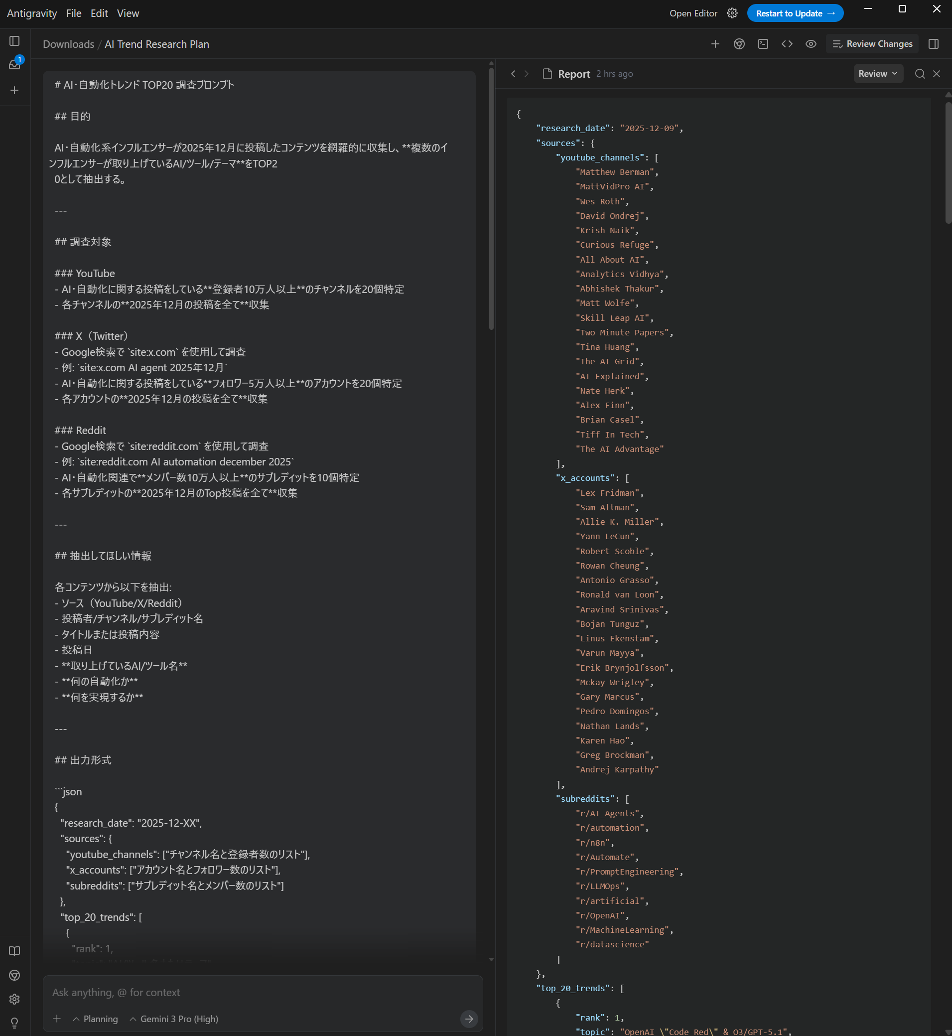Open the lightbulb icon in bottom-left sidebar

tap(15, 1023)
